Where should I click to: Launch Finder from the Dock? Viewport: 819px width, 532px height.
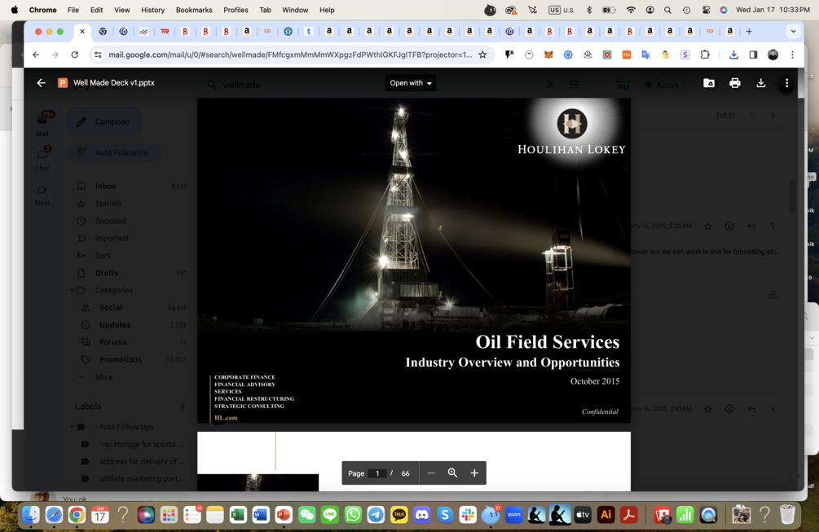click(31, 515)
